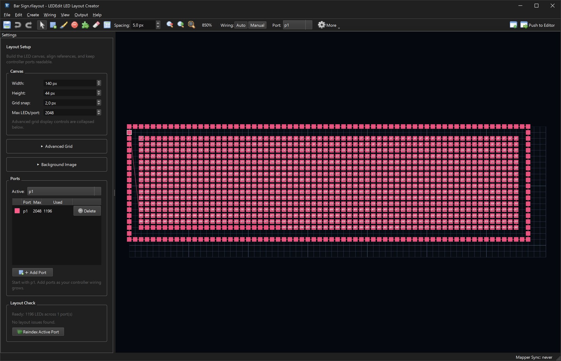Click the Add Port icon
This screenshot has height=361, width=561.
tap(21, 272)
